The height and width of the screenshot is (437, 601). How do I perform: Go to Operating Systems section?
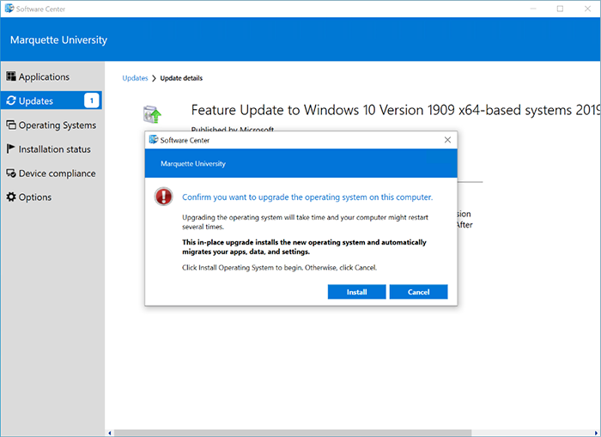(x=57, y=125)
